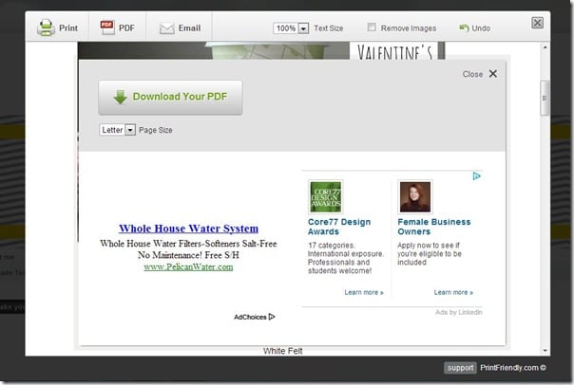Click the Download Your PDF button

pyautogui.click(x=170, y=98)
